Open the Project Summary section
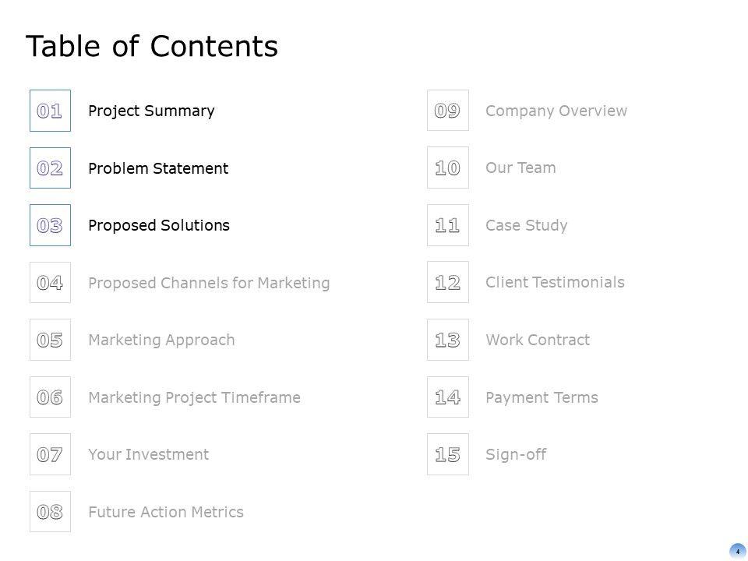Viewport: 748px width, 561px height. click(x=151, y=111)
